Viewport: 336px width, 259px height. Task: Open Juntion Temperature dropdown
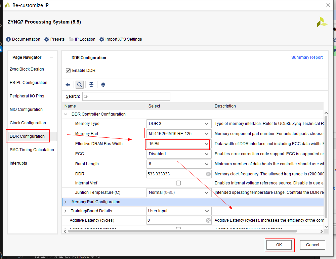coord(179,192)
